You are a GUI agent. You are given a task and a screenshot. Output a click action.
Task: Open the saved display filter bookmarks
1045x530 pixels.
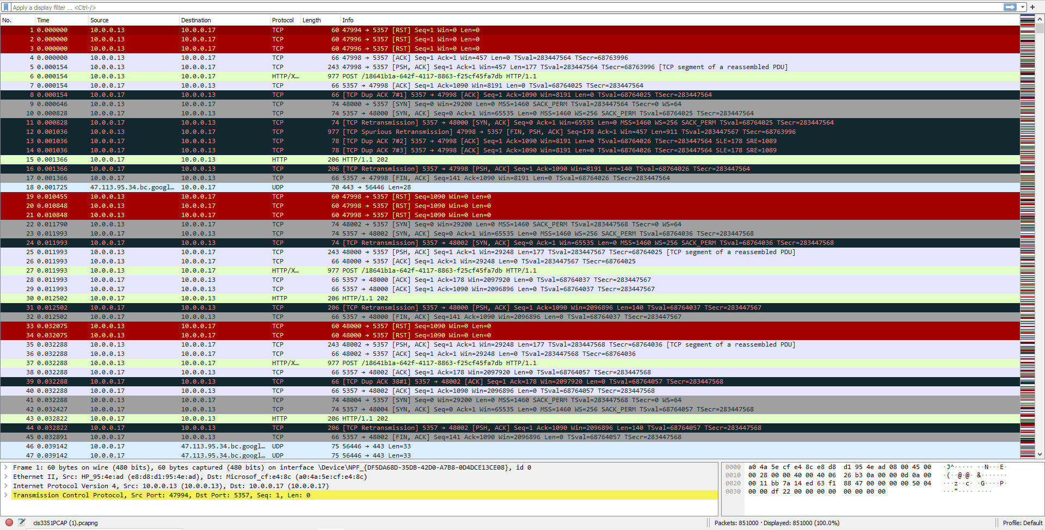tap(5, 7)
